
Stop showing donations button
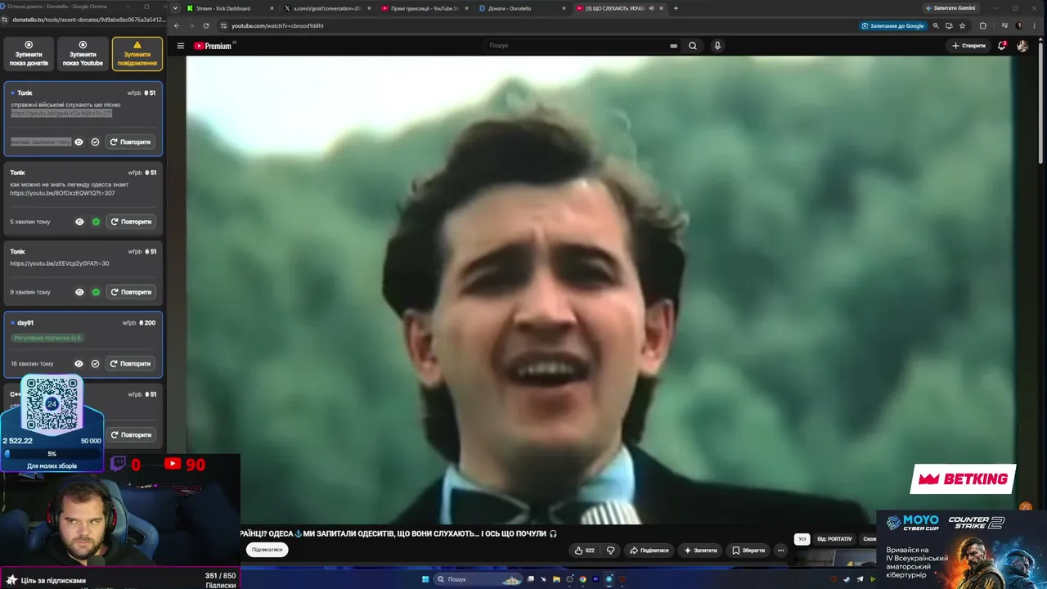[x=29, y=54]
